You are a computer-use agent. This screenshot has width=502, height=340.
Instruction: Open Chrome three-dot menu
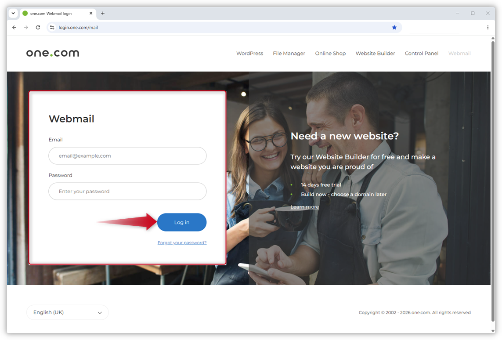coord(488,28)
